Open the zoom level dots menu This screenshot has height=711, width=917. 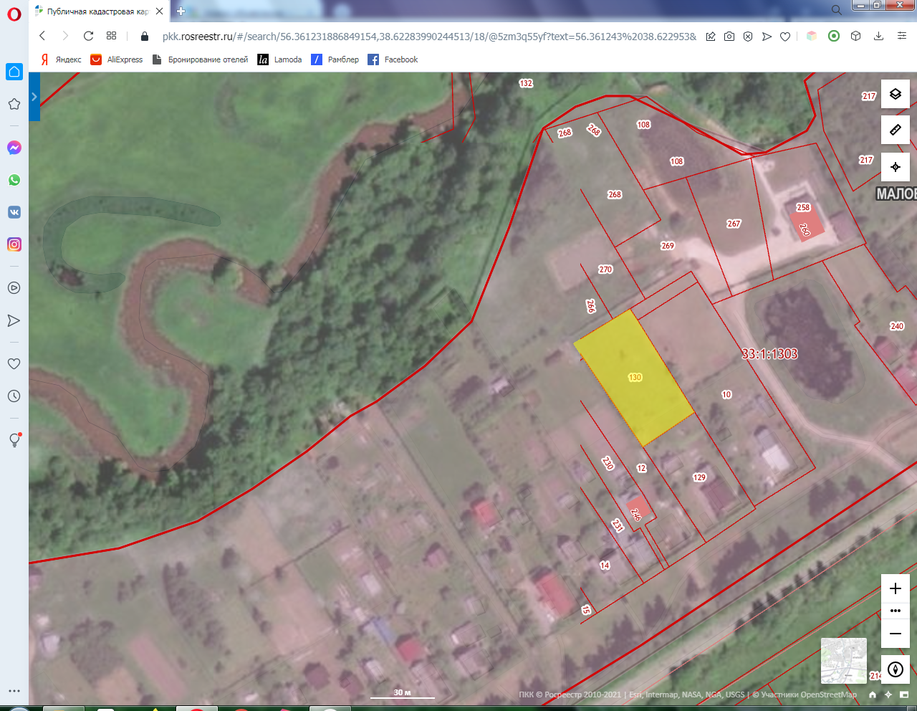(x=896, y=611)
